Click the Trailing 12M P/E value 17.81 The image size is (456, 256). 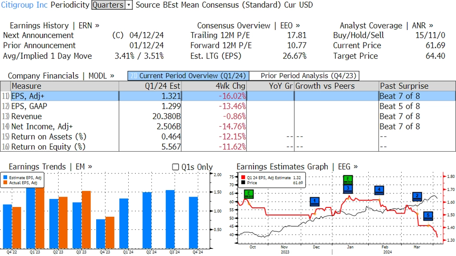[x=297, y=35]
